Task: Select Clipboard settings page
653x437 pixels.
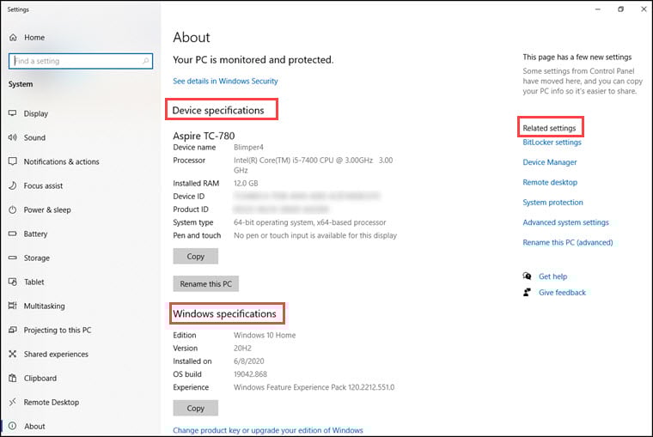Action: (40, 378)
